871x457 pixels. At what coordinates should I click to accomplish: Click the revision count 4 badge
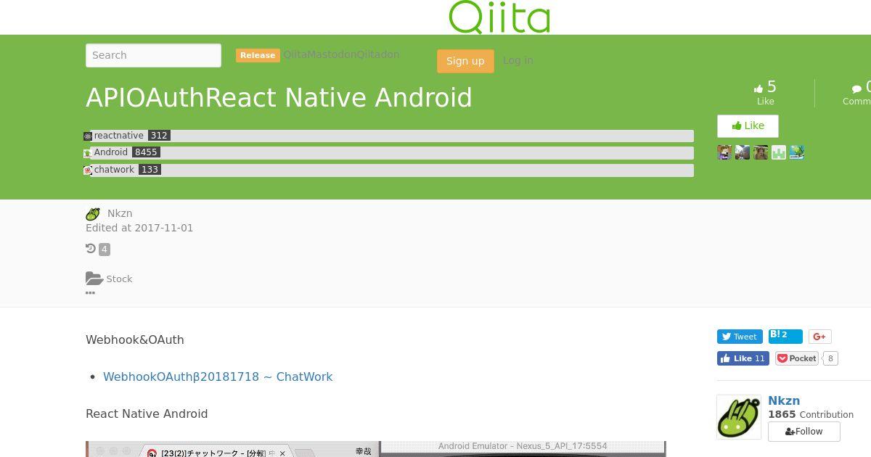pos(105,250)
